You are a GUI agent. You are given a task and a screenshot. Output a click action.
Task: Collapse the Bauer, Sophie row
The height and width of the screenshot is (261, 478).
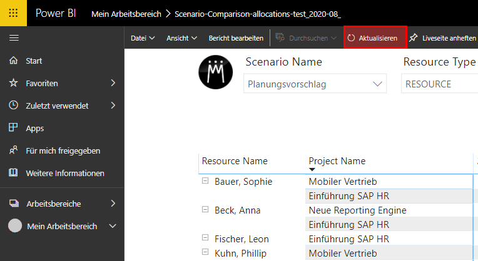point(205,180)
